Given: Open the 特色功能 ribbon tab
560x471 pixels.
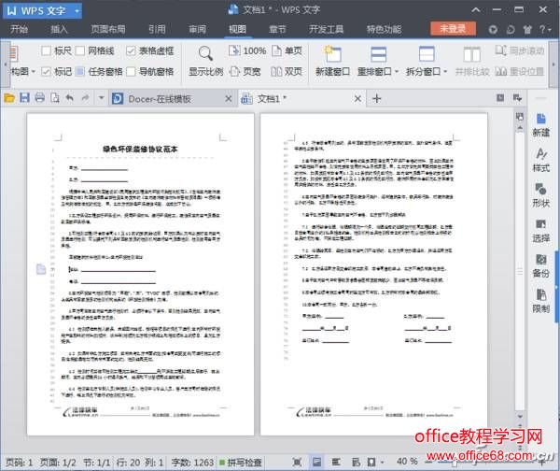Looking at the screenshot, I should click(x=384, y=29).
